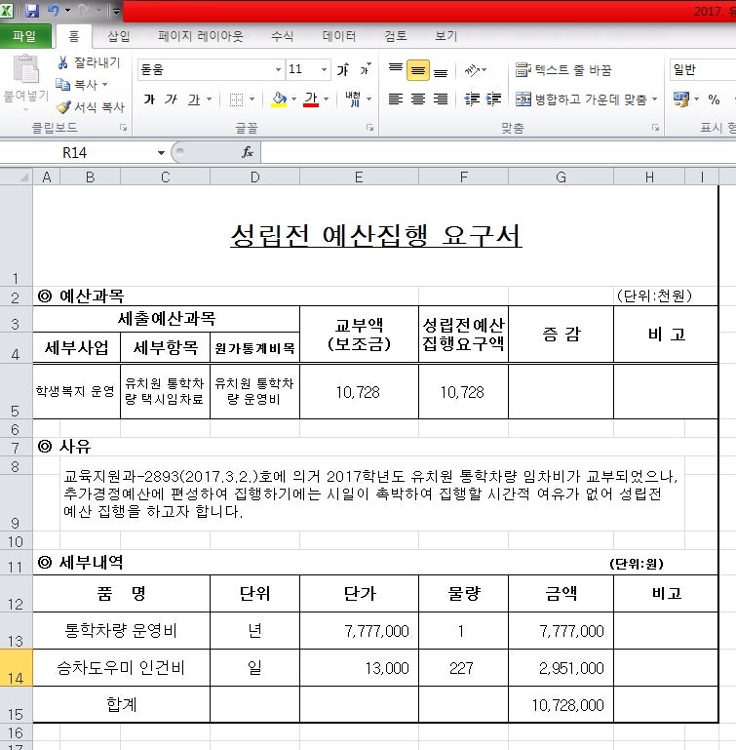Switch to the 수식 (Formulas) tab

[x=282, y=36]
